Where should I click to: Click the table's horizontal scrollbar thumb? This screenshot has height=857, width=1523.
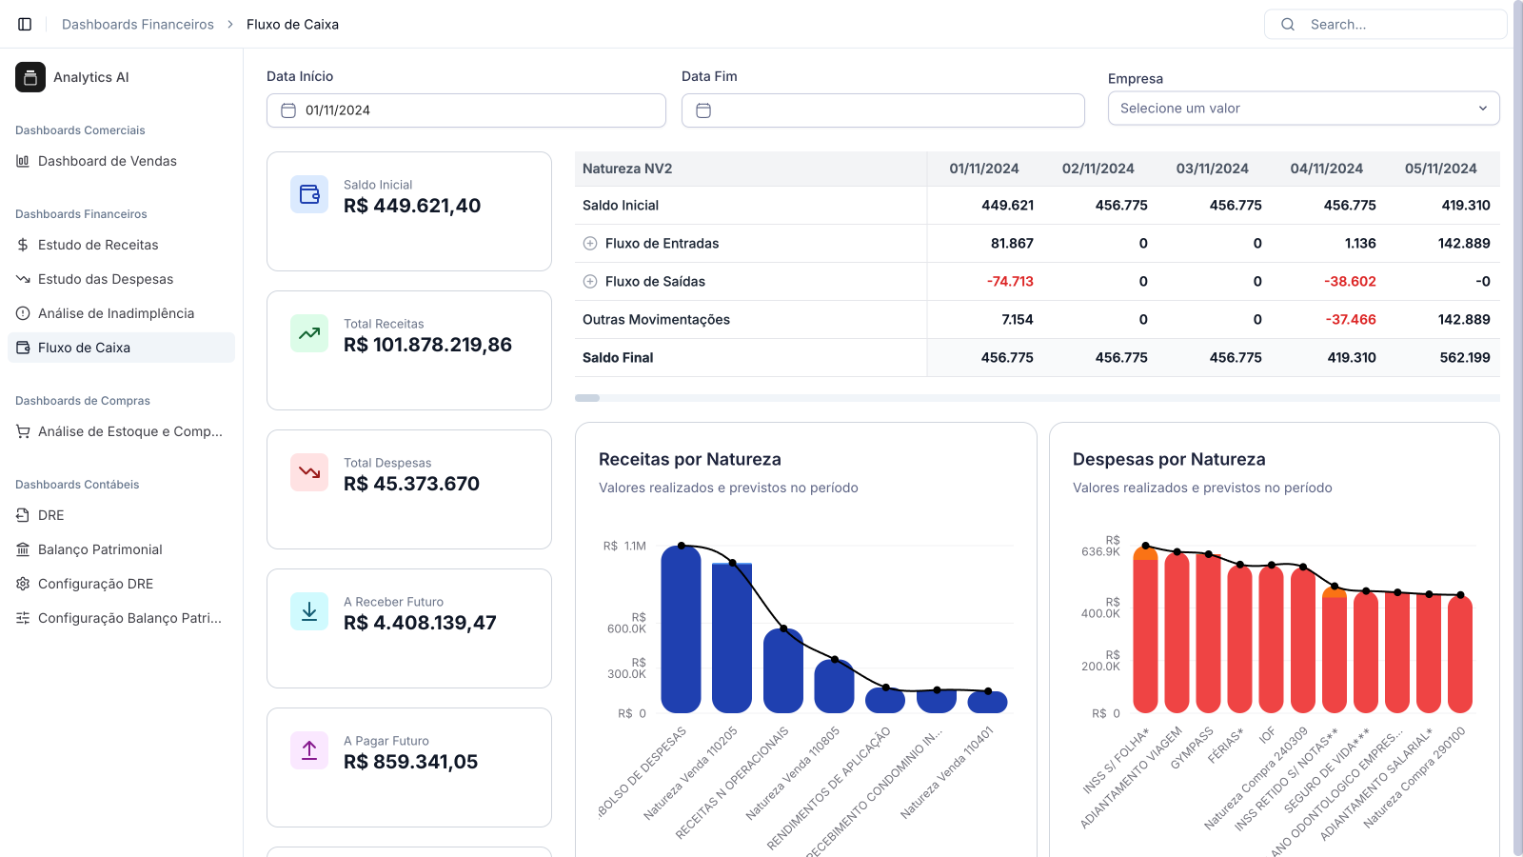coord(587,398)
